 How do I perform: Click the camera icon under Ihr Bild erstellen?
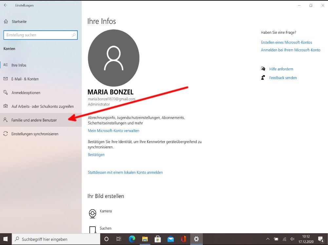point(93,214)
